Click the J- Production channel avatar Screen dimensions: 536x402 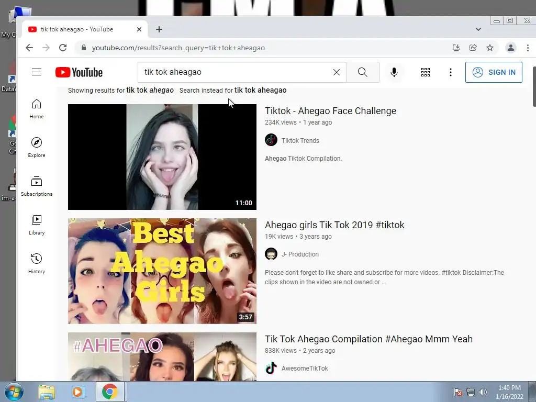[271, 254]
